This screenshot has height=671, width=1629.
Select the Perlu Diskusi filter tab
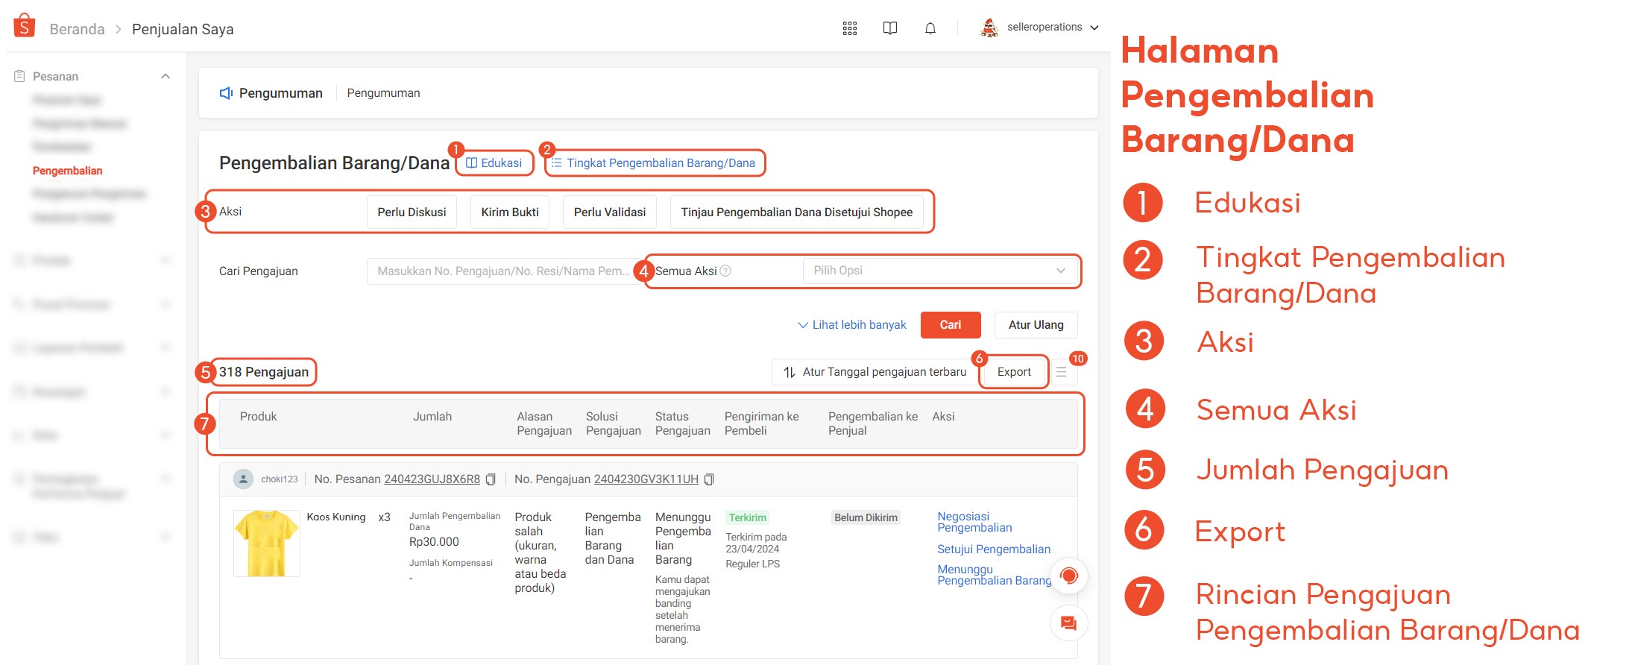click(x=412, y=212)
